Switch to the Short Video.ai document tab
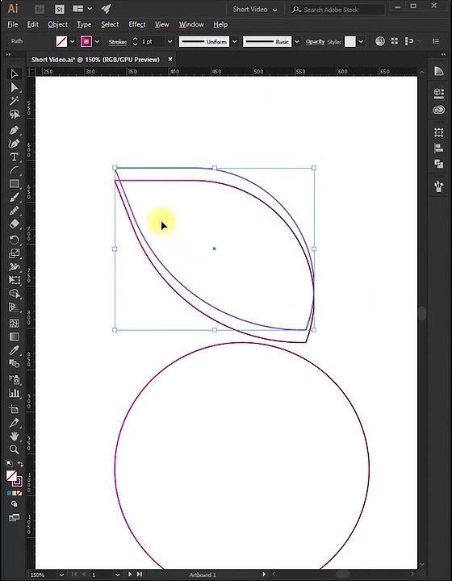This screenshot has height=581, width=452. (95, 59)
